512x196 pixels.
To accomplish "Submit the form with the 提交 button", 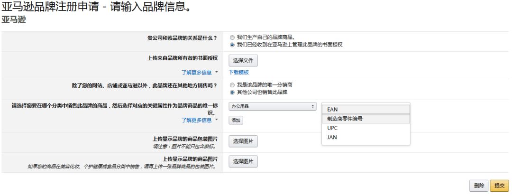I will pyautogui.click(x=499, y=185).
